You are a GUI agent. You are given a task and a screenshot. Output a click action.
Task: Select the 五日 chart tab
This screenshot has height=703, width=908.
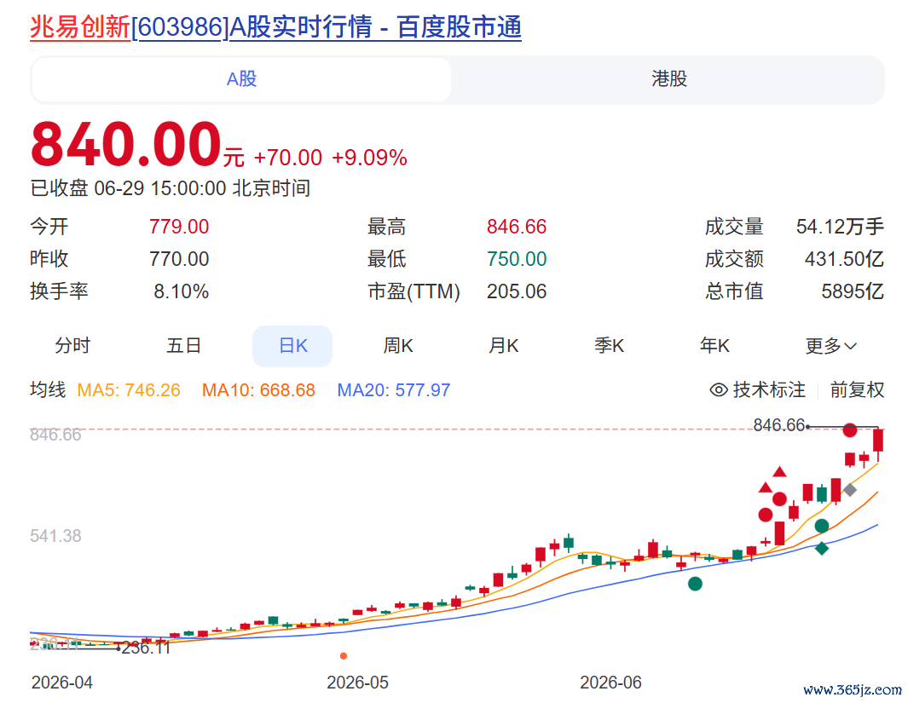pyautogui.click(x=183, y=346)
